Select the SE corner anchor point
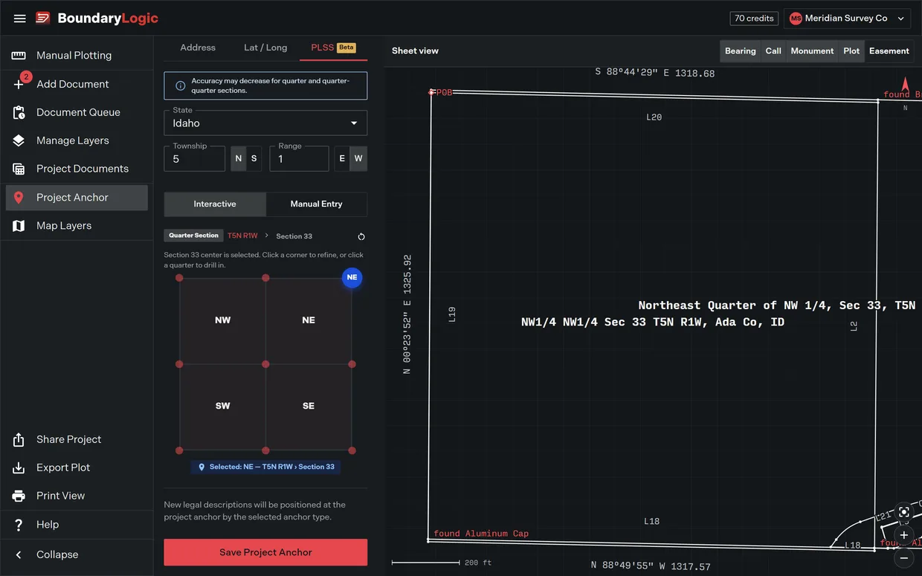The height and width of the screenshot is (576, 922). (352, 450)
